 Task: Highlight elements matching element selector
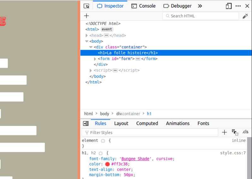click(103, 141)
